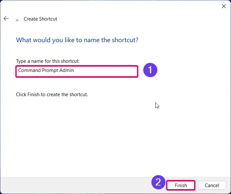Screen dimensions: 231x194
Task: Click the 'Type a name for this shortcut:' label
Action: click(x=48, y=61)
